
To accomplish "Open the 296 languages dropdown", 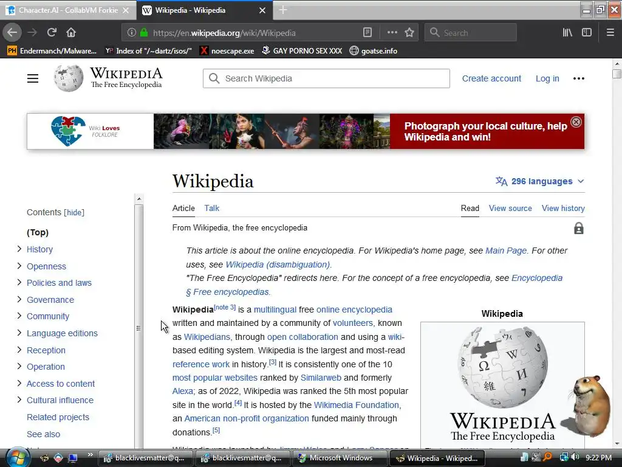I will 540,181.
